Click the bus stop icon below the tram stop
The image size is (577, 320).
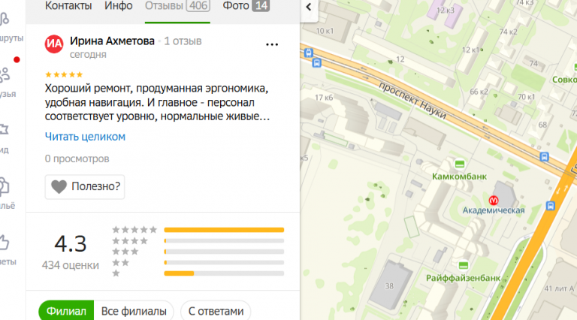click(317, 63)
